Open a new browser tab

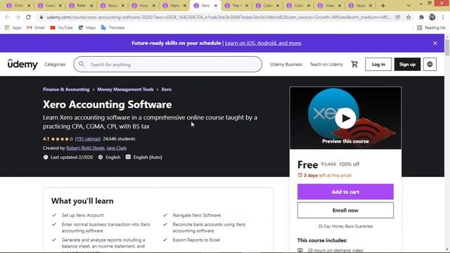(x=382, y=6)
